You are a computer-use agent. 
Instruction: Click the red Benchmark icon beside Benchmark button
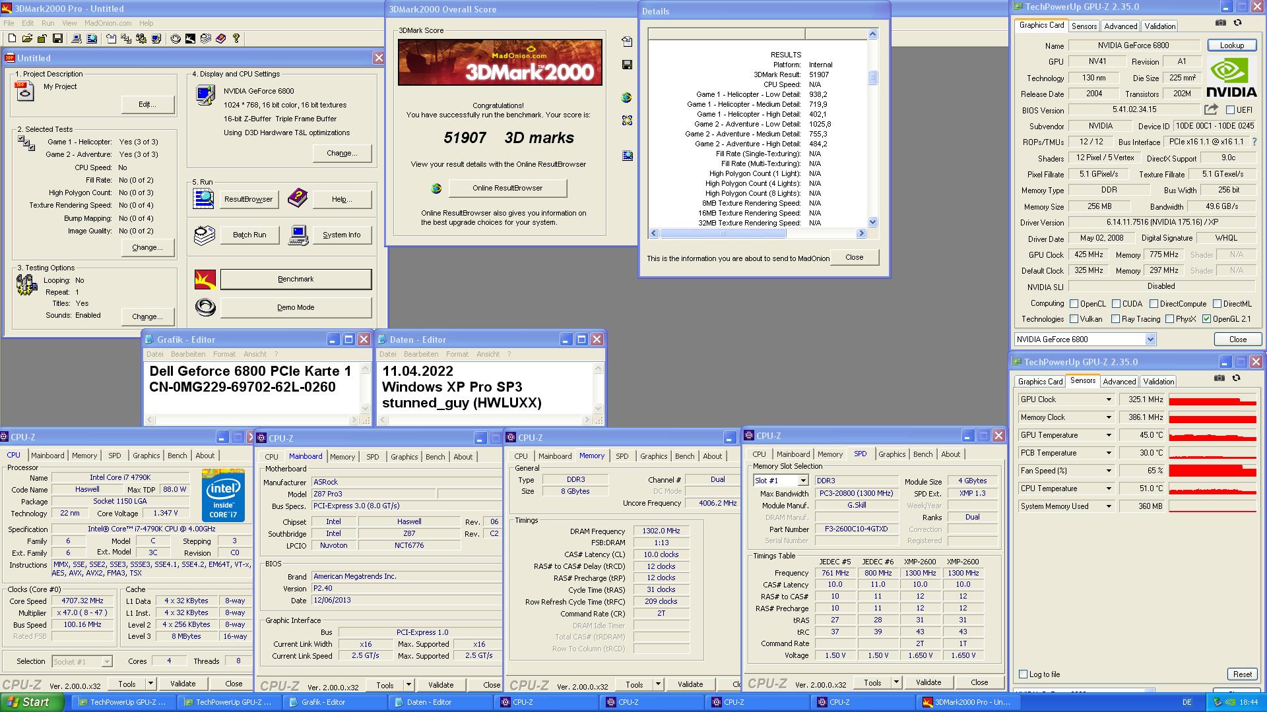tap(205, 279)
